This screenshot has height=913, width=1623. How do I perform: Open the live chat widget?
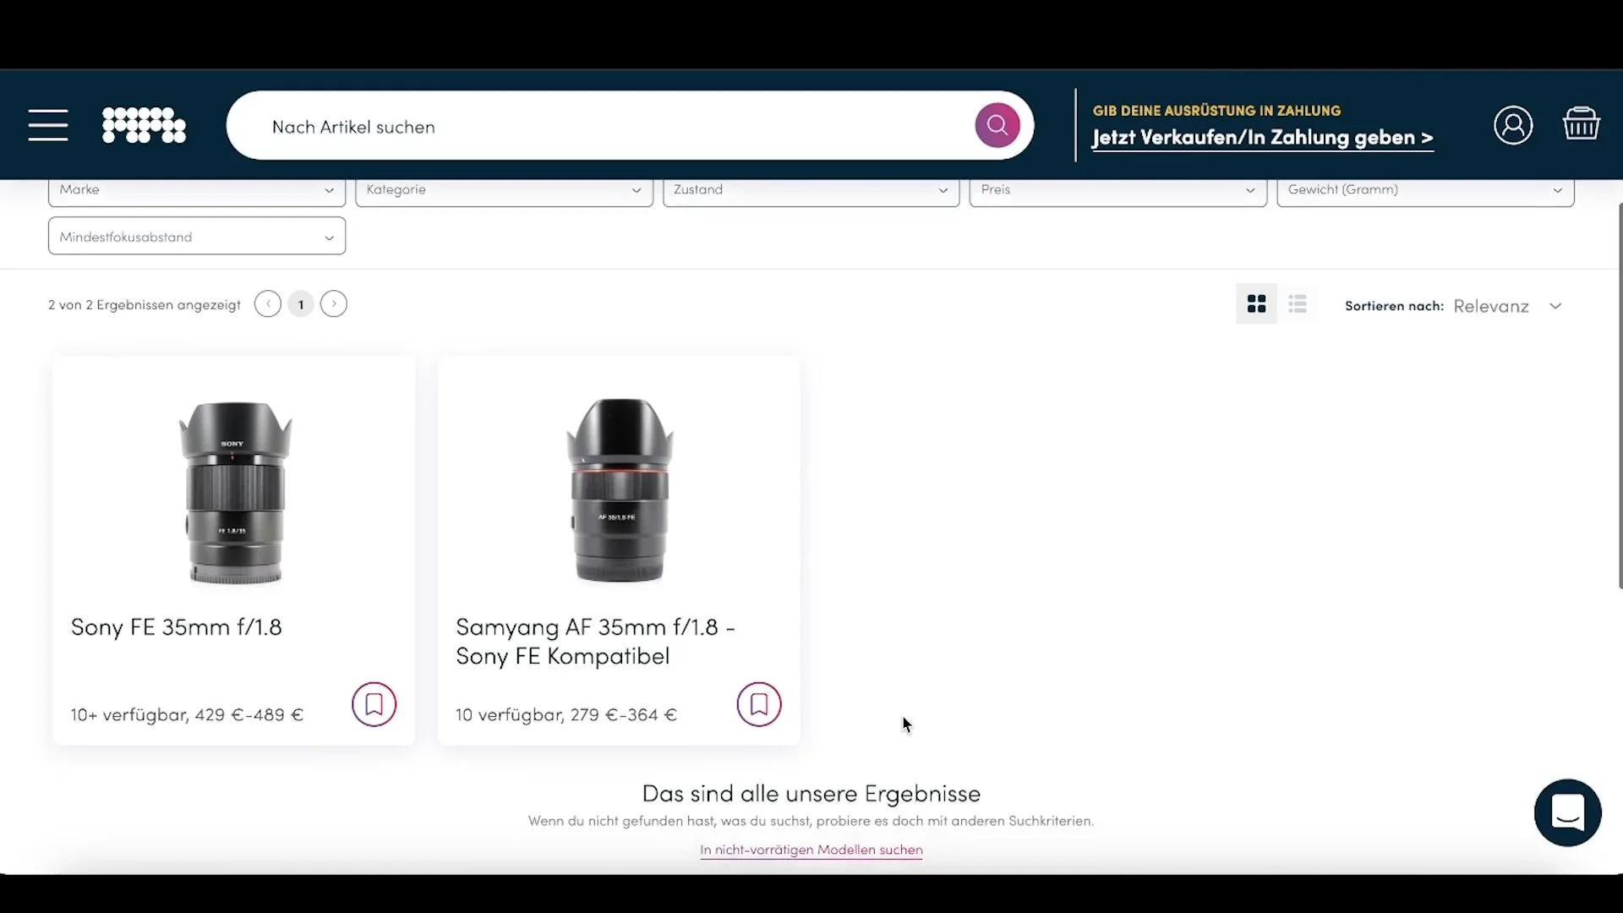pos(1567,812)
